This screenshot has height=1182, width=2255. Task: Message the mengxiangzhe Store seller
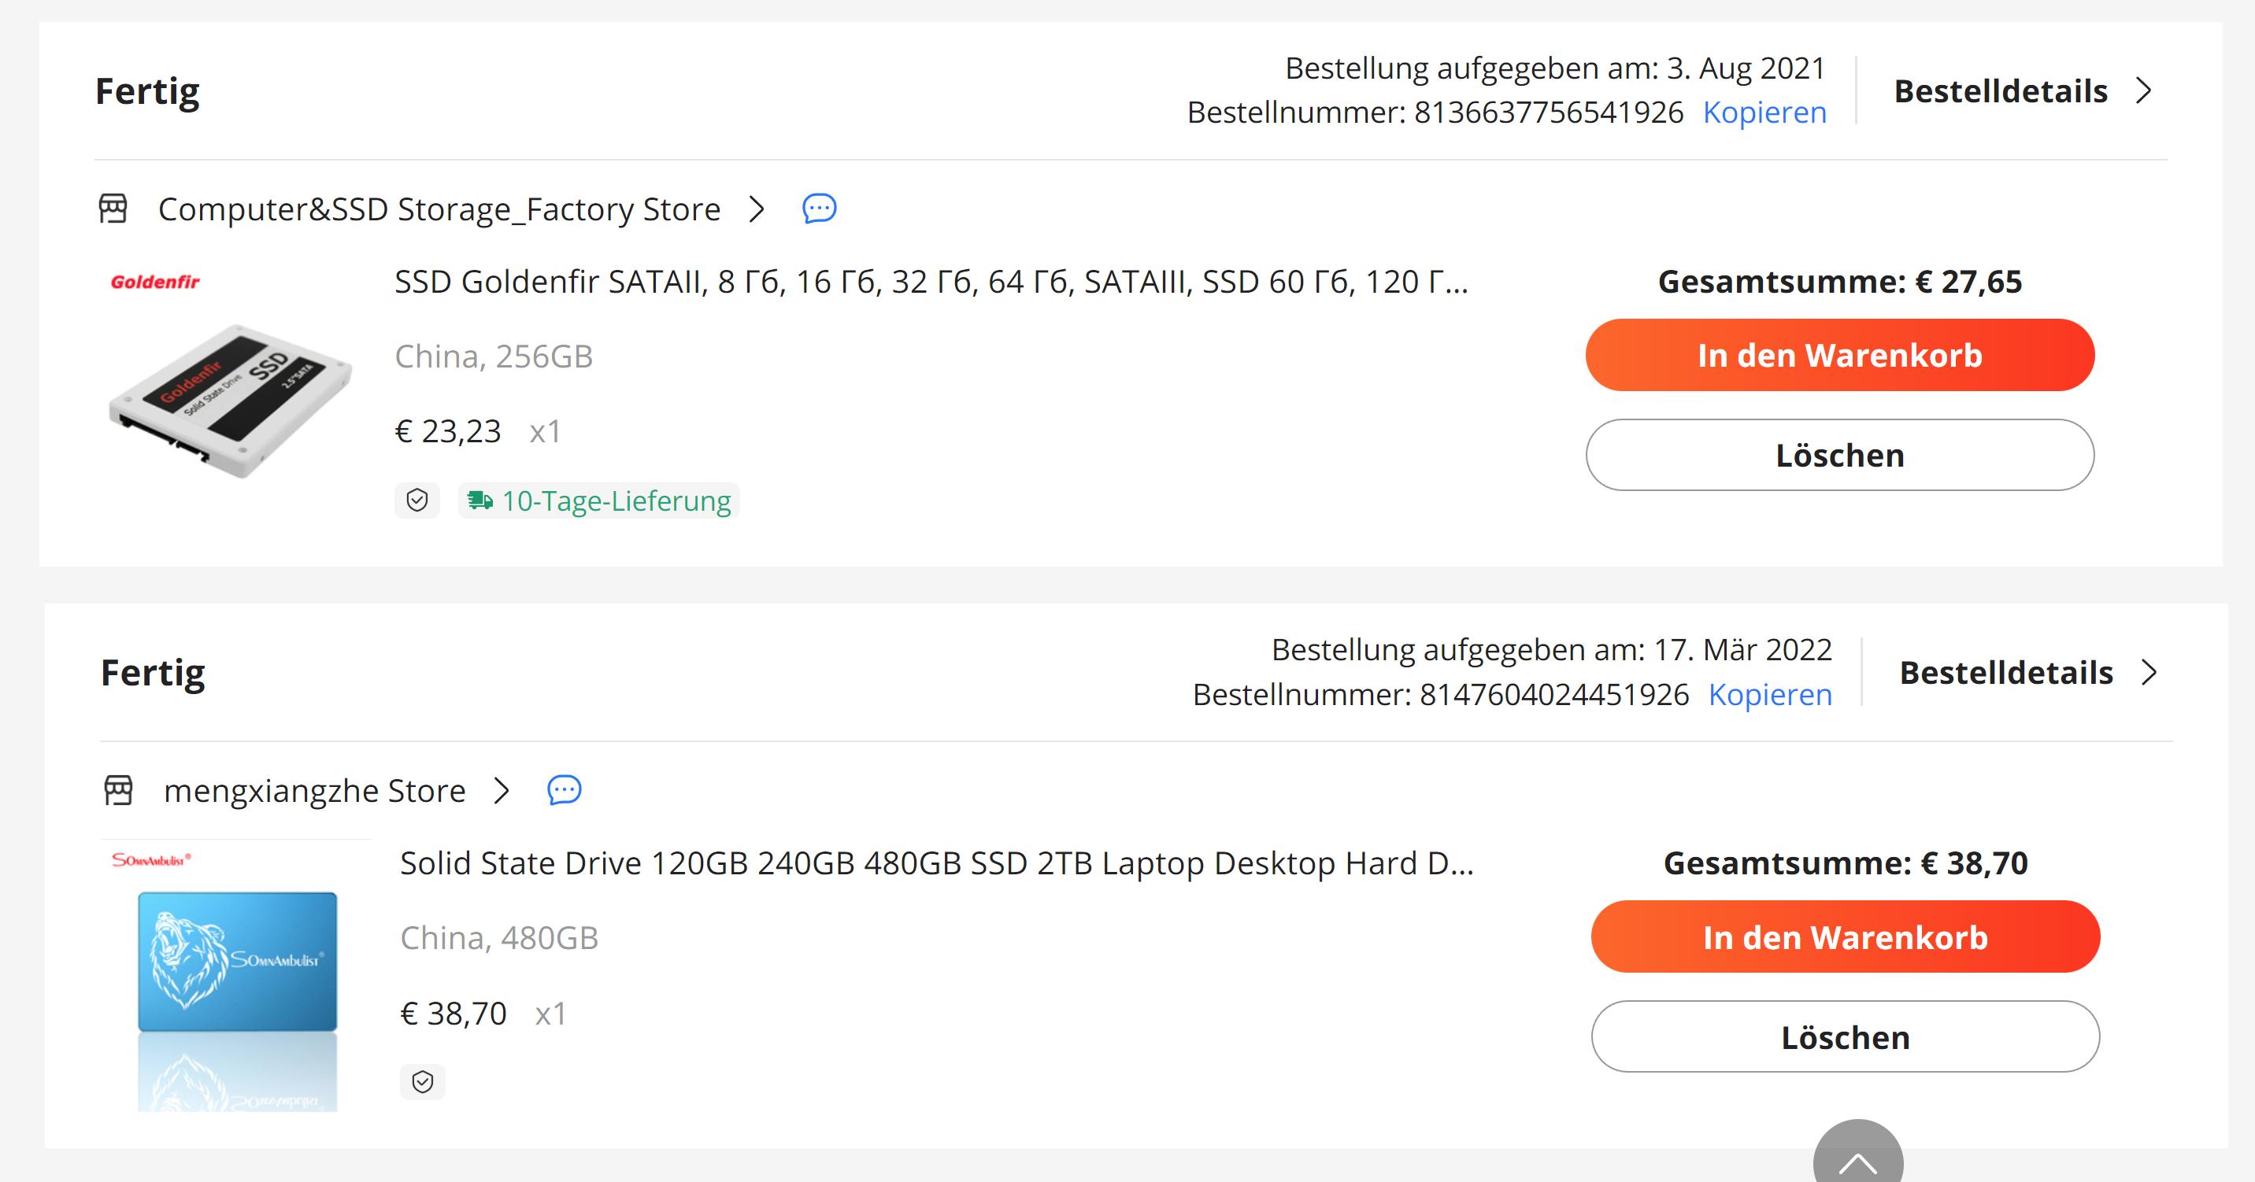coord(564,790)
